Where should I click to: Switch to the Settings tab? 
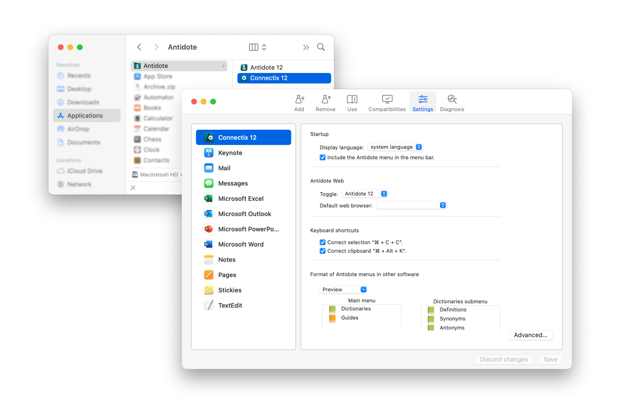[x=423, y=102]
